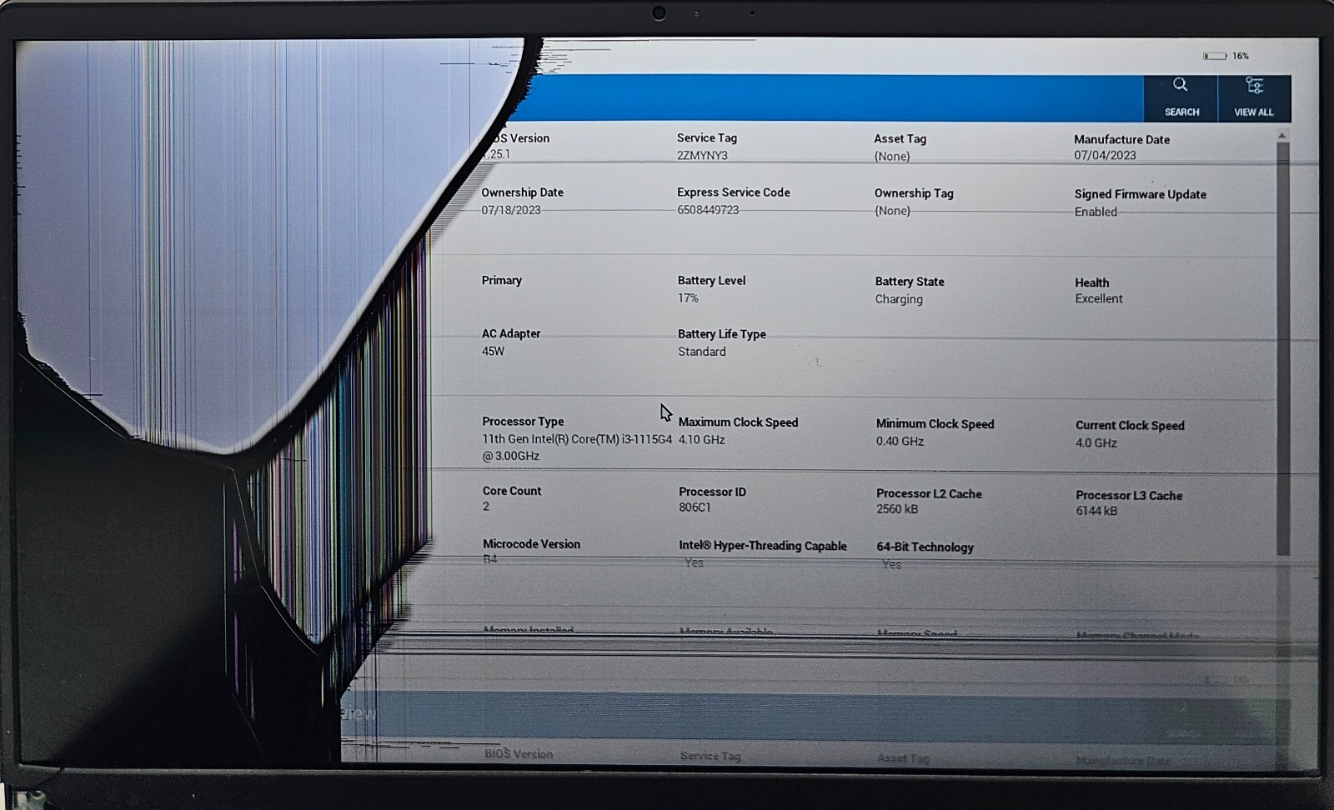Select the Manufacture Date value 07/04/2023

point(1105,155)
